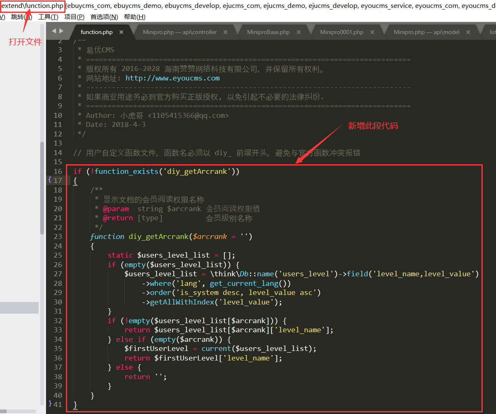Switch to the MiniproBase.php tab
Image resolution: width=496 pixels, height=414 pixels.
tap(268, 32)
